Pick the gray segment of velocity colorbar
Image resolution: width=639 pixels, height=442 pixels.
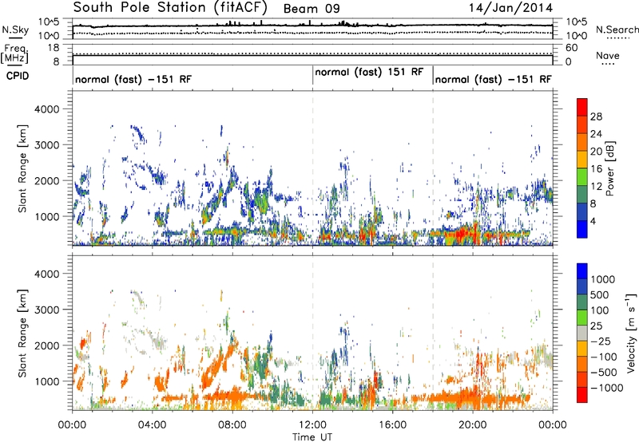tap(582, 333)
